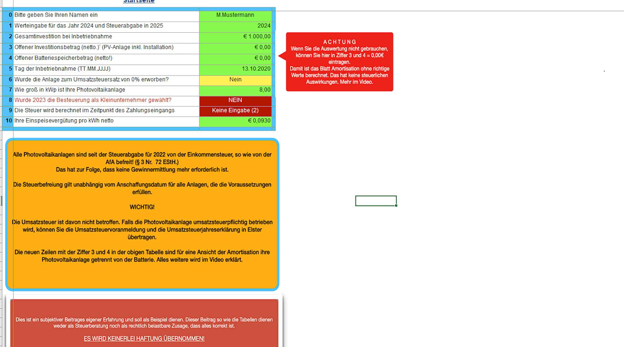Open the Keine Eingabe (2) cell
The height and width of the screenshot is (347, 624).
click(x=235, y=111)
